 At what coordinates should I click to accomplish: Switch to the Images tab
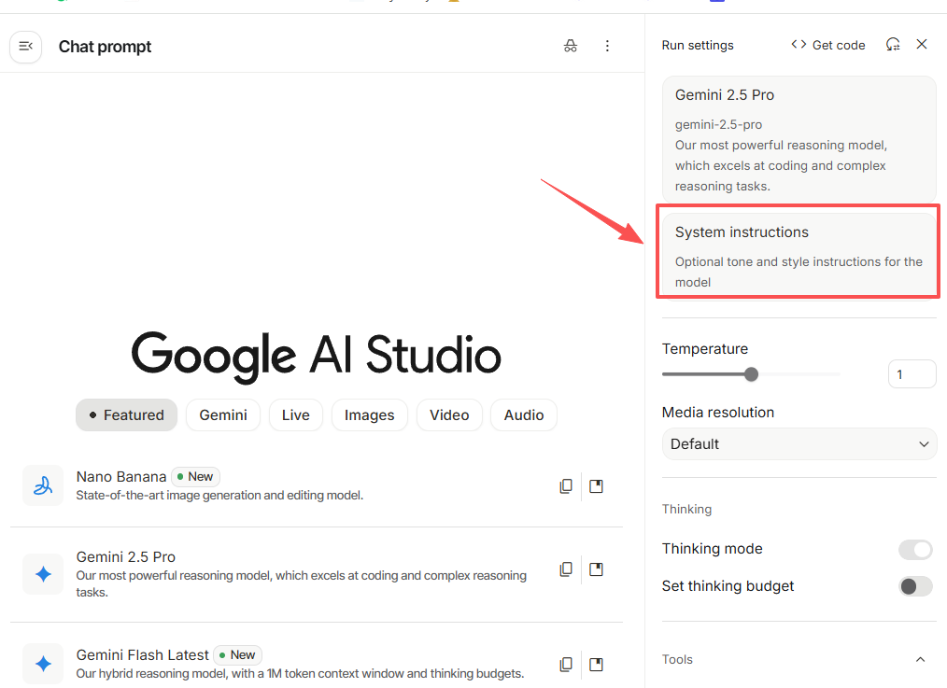369,415
